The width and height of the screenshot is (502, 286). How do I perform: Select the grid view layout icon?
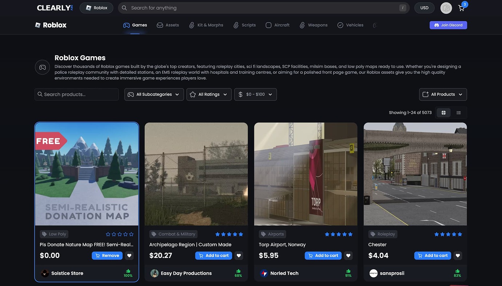click(x=443, y=113)
